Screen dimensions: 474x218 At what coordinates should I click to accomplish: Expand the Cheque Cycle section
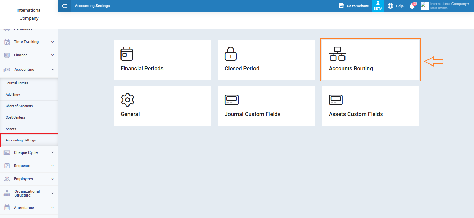pyautogui.click(x=29, y=153)
